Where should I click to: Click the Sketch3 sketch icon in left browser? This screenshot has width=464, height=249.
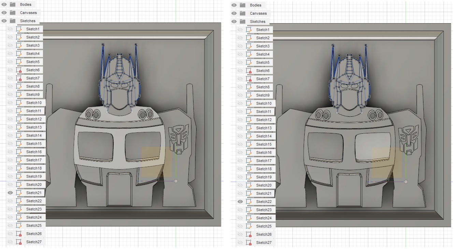point(19,45)
